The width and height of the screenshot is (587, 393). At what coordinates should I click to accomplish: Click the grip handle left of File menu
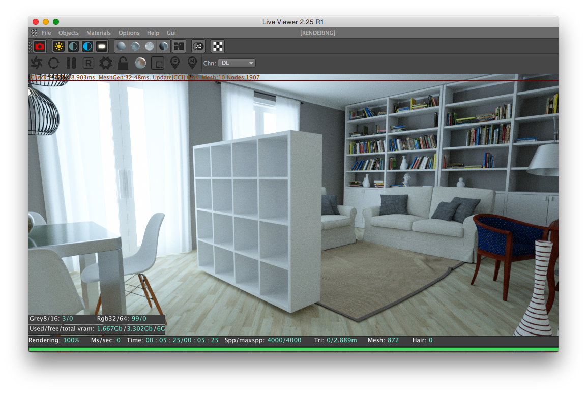pos(34,33)
